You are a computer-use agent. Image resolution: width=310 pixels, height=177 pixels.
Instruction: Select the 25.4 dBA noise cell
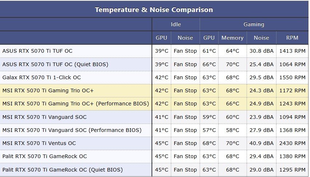(261, 64)
